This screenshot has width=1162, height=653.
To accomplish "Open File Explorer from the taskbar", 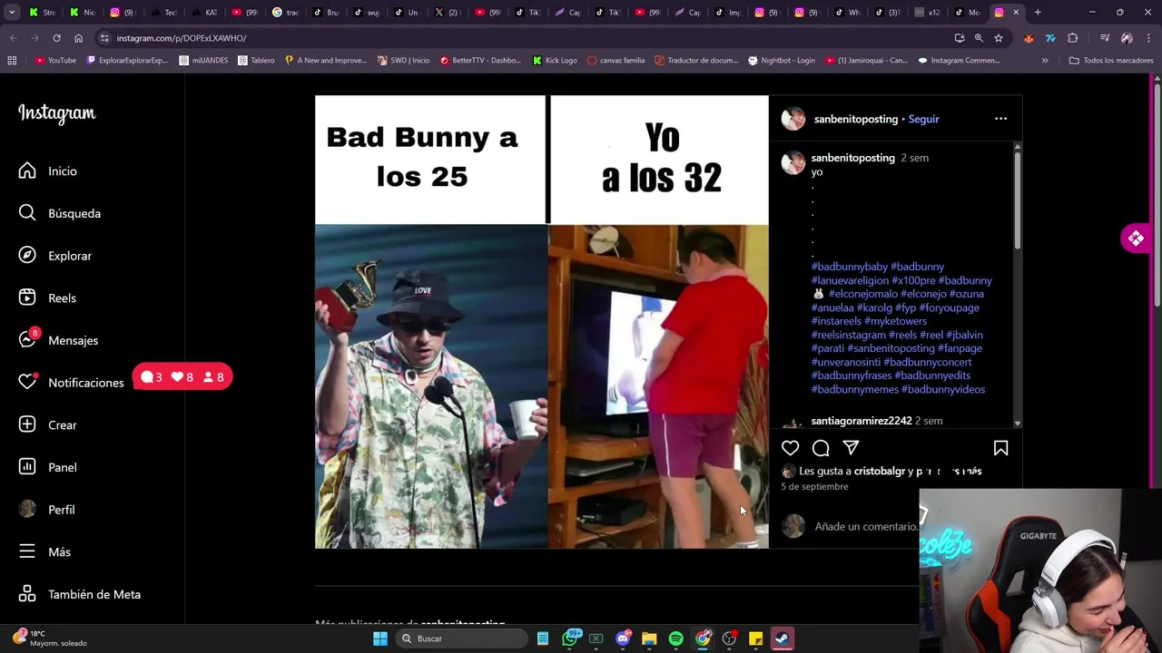I will click(649, 638).
